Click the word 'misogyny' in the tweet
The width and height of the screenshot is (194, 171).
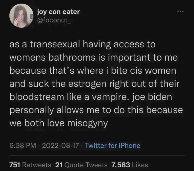[88, 124]
